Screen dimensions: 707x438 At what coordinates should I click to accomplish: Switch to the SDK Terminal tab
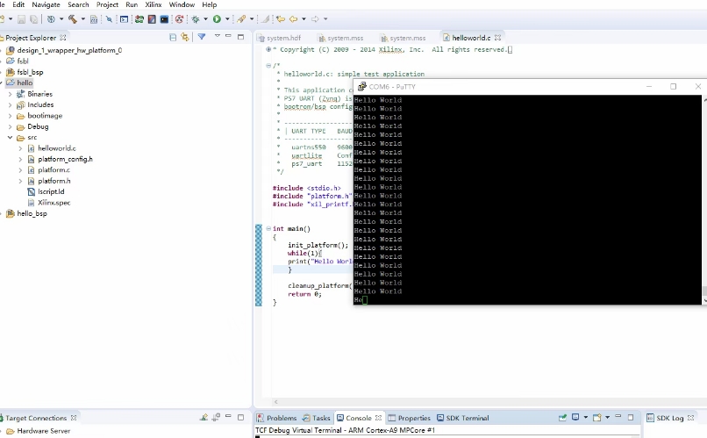tap(462, 418)
